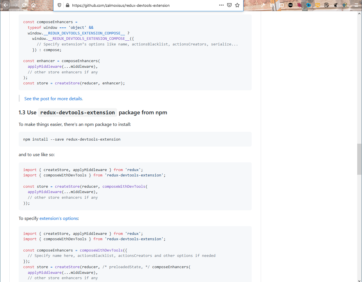The width and height of the screenshot is (362, 282).
Task: Focus the GitHub URL address field
Action: [144, 5]
